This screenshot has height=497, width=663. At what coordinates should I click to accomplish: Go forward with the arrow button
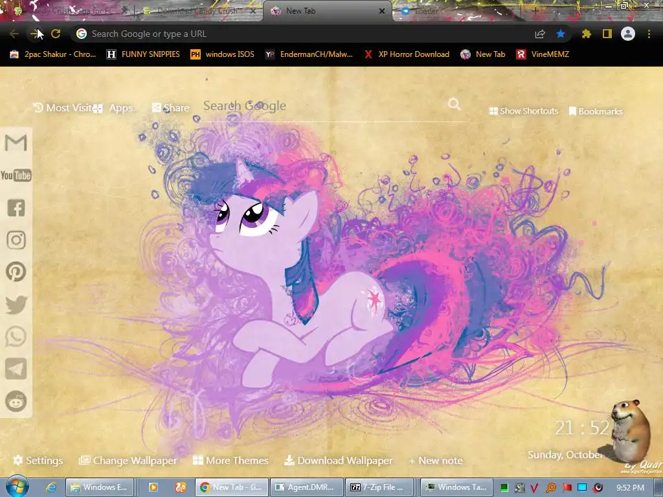[x=35, y=34]
